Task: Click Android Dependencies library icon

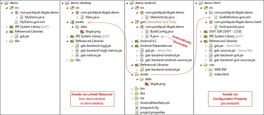Action: [137, 46]
